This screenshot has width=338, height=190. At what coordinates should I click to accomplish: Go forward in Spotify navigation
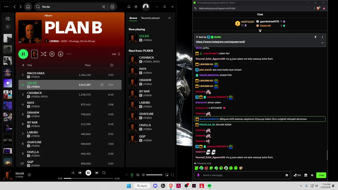[x=20, y=7]
